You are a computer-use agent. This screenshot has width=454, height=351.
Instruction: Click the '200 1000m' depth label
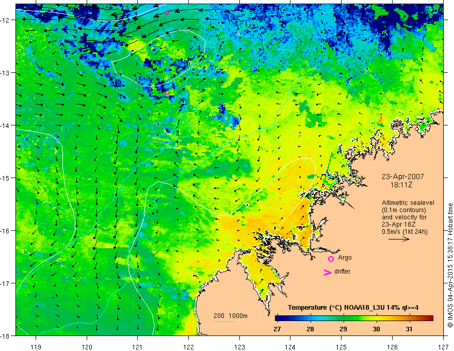[231, 316]
